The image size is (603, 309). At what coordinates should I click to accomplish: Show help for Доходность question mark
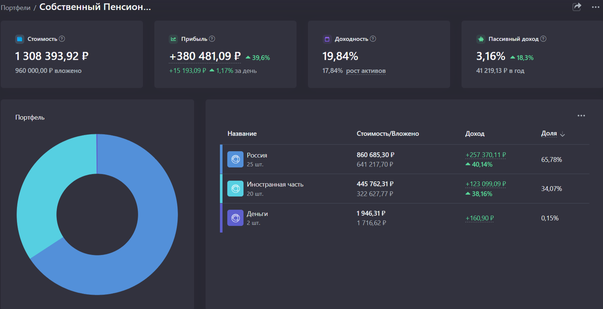coord(373,39)
